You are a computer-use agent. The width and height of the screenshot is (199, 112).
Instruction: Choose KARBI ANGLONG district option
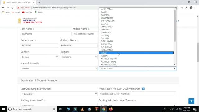pyautogui.click(x=136, y=64)
